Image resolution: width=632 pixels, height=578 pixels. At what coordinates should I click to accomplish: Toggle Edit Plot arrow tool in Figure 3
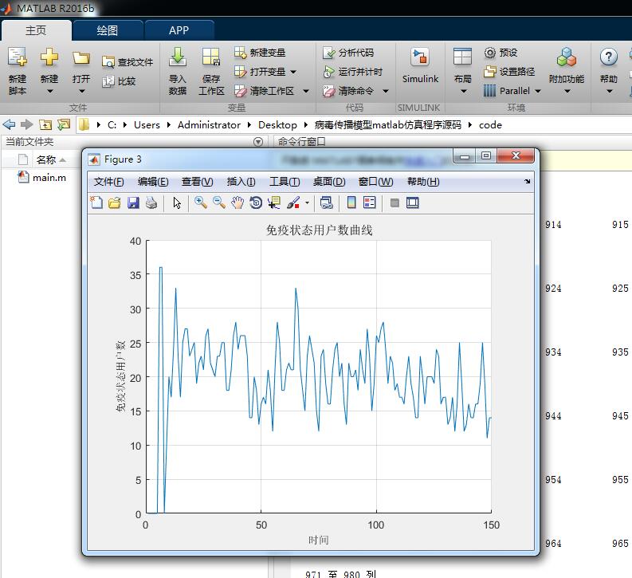tap(177, 202)
